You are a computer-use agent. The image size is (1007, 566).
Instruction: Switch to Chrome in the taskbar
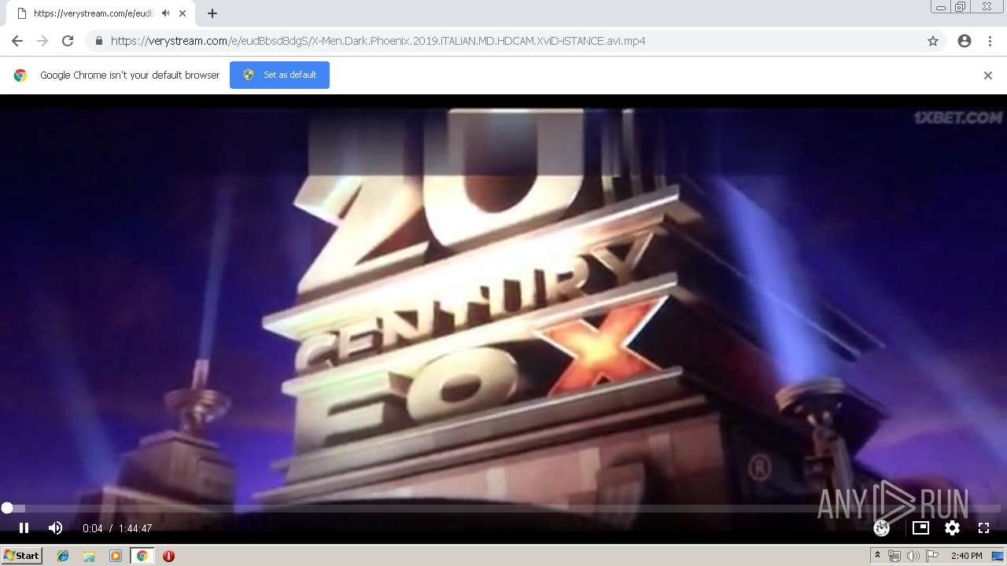pyautogui.click(x=142, y=556)
